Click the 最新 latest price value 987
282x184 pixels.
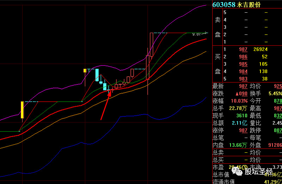click(x=243, y=86)
